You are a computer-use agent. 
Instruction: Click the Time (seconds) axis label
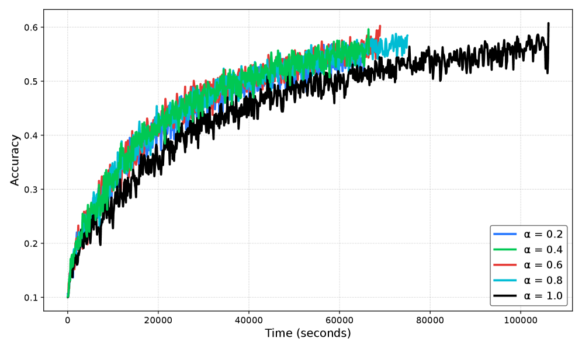coord(308,333)
